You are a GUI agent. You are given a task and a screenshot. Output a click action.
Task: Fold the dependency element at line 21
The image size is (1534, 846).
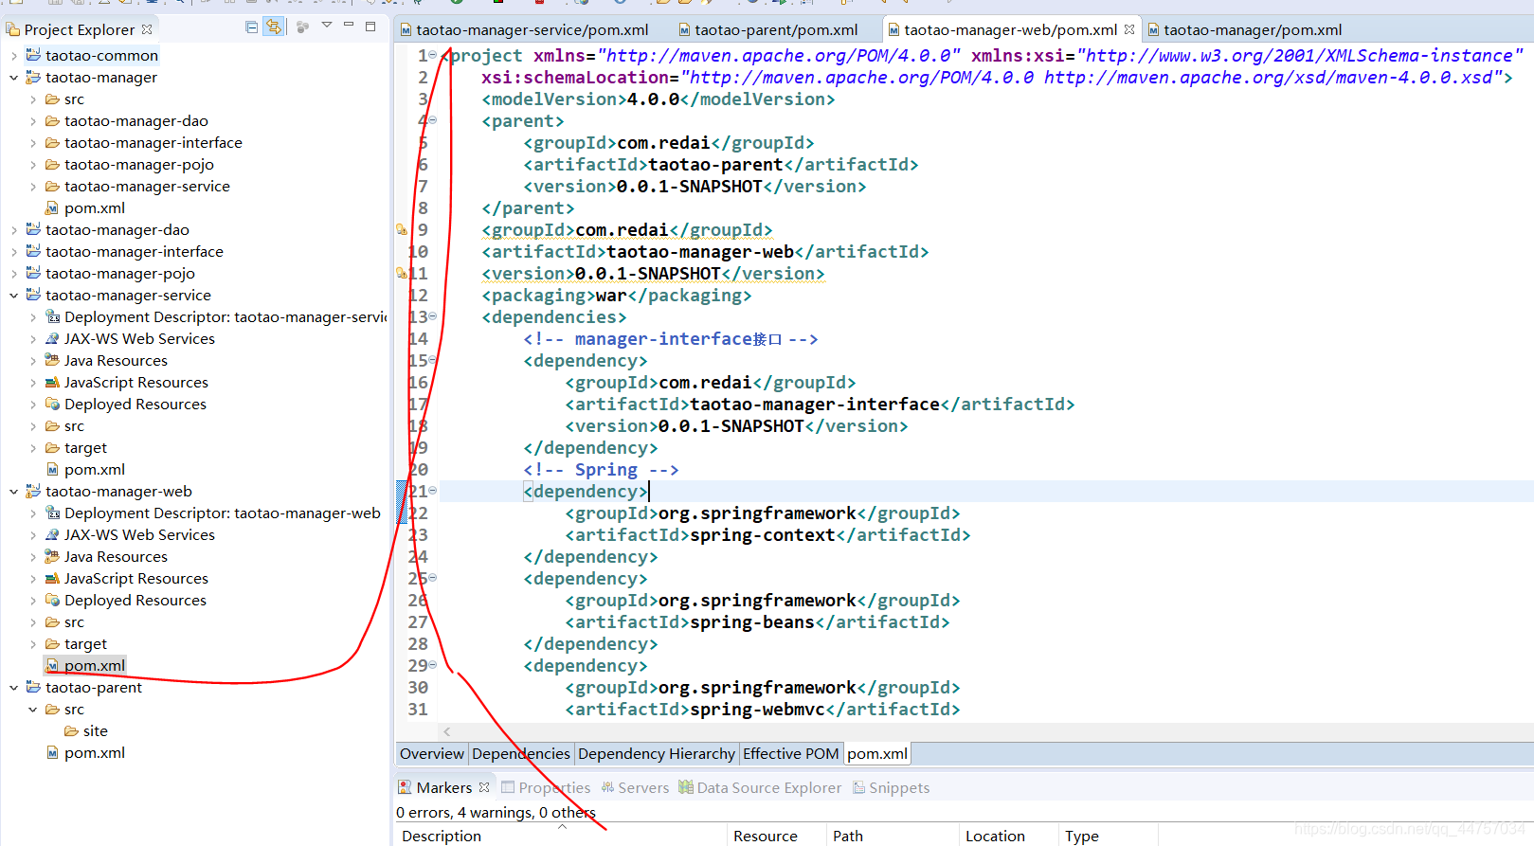[x=433, y=491]
